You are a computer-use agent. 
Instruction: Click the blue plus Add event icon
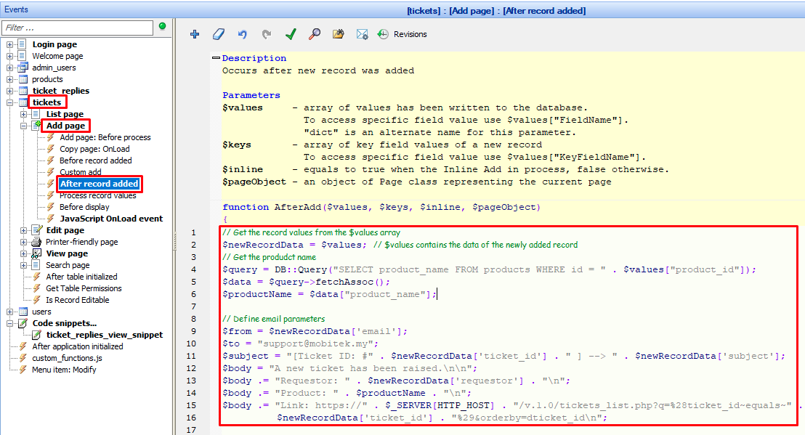194,34
